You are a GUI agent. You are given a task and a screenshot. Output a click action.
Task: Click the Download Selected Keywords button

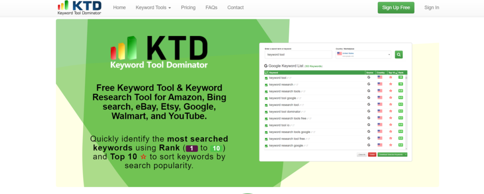point(391,154)
